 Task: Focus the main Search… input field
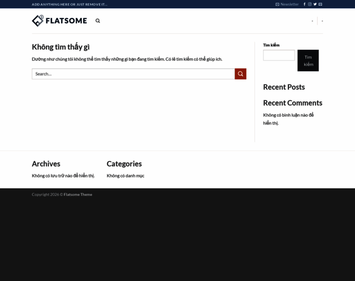133,74
